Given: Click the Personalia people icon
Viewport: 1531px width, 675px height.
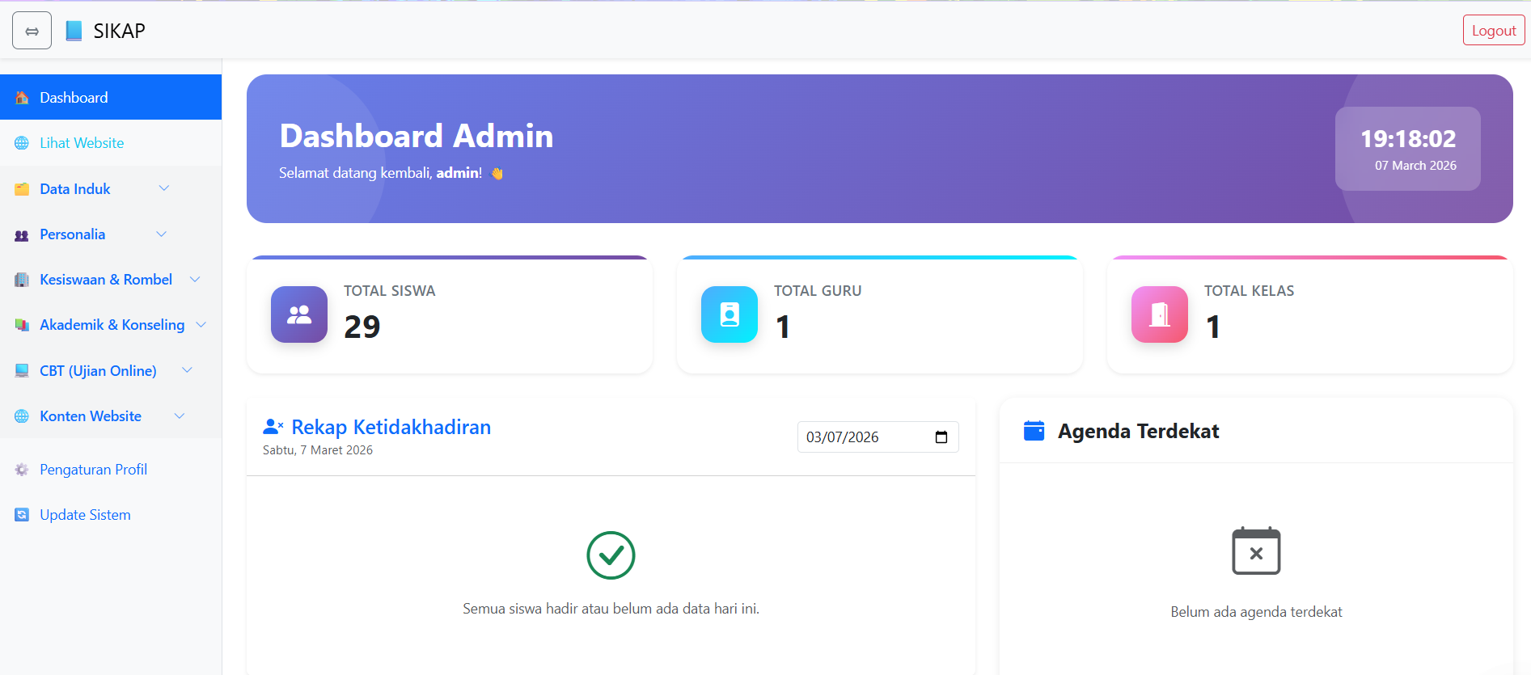Looking at the screenshot, I should click(22, 235).
